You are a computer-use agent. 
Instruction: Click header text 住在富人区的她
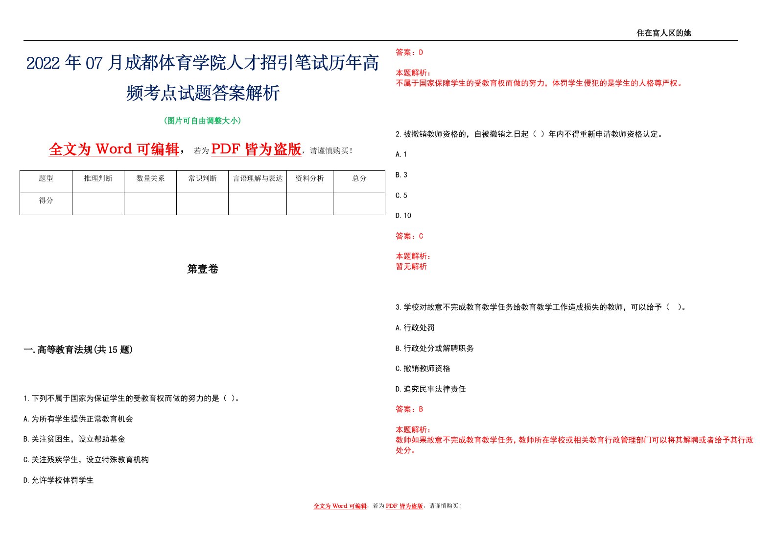tap(663, 33)
